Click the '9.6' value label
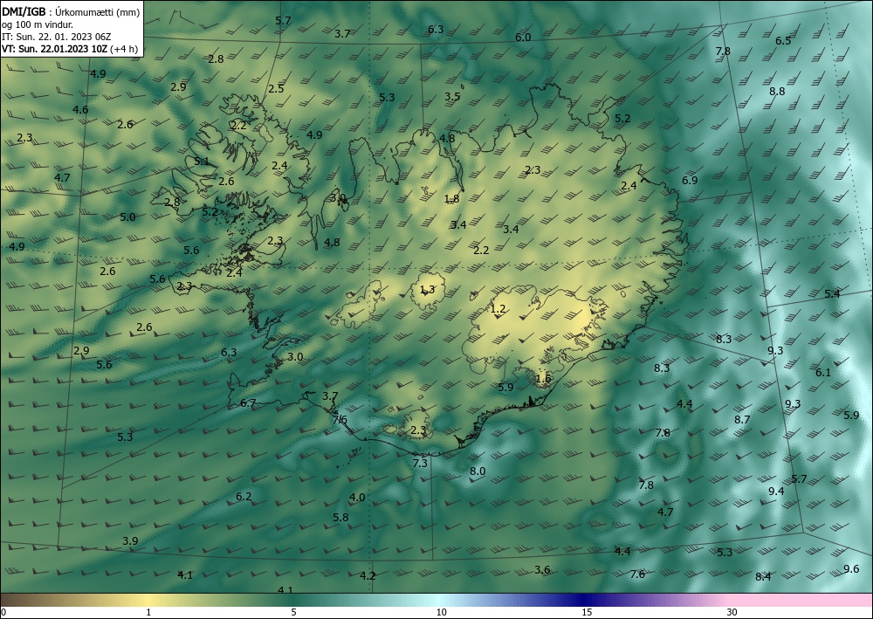The width and height of the screenshot is (873, 619). pyautogui.click(x=851, y=569)
